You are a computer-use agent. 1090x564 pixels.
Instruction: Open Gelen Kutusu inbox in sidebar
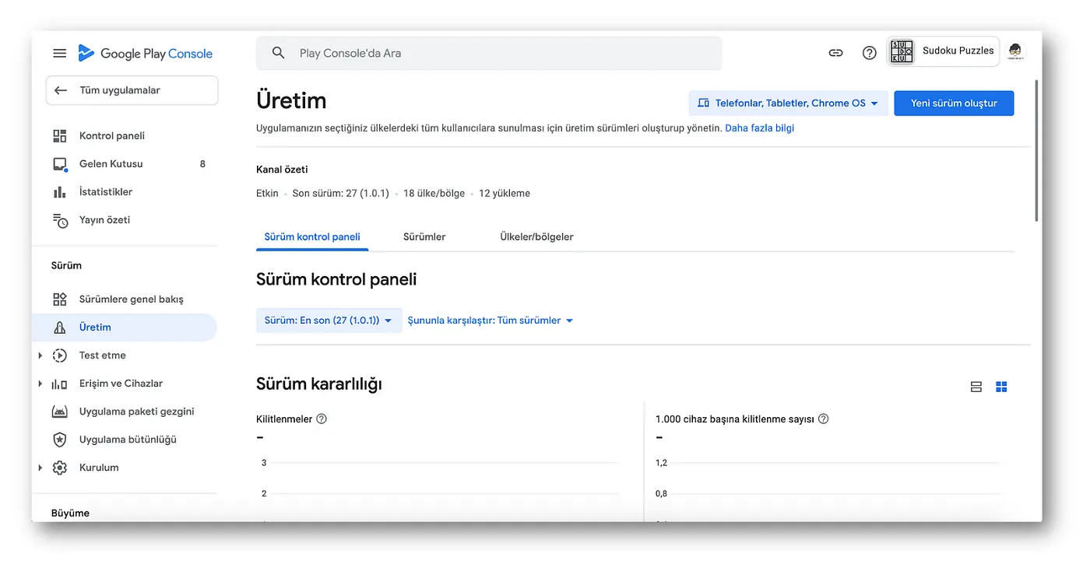111,163
